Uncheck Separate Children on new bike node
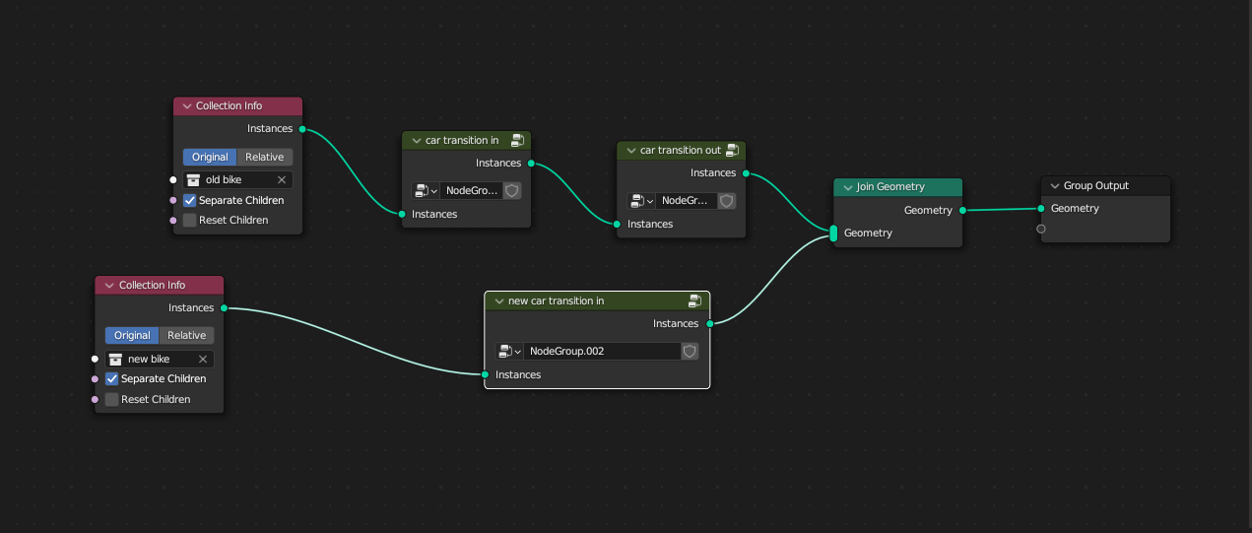This screenshot has width=1252, height=533. click(112, 378)
